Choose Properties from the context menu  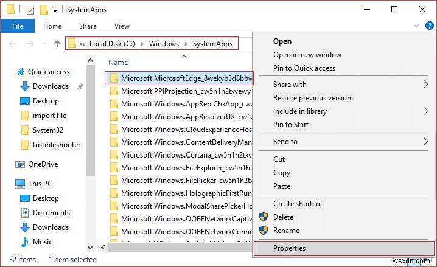290,248
